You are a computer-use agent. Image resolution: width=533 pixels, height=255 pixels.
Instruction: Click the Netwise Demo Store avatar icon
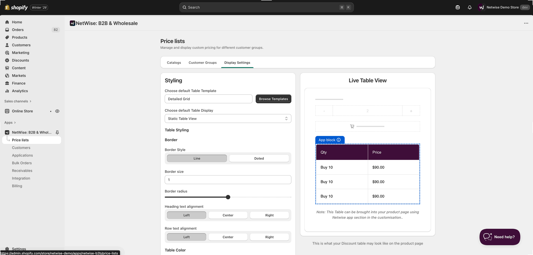coord(481,7)
